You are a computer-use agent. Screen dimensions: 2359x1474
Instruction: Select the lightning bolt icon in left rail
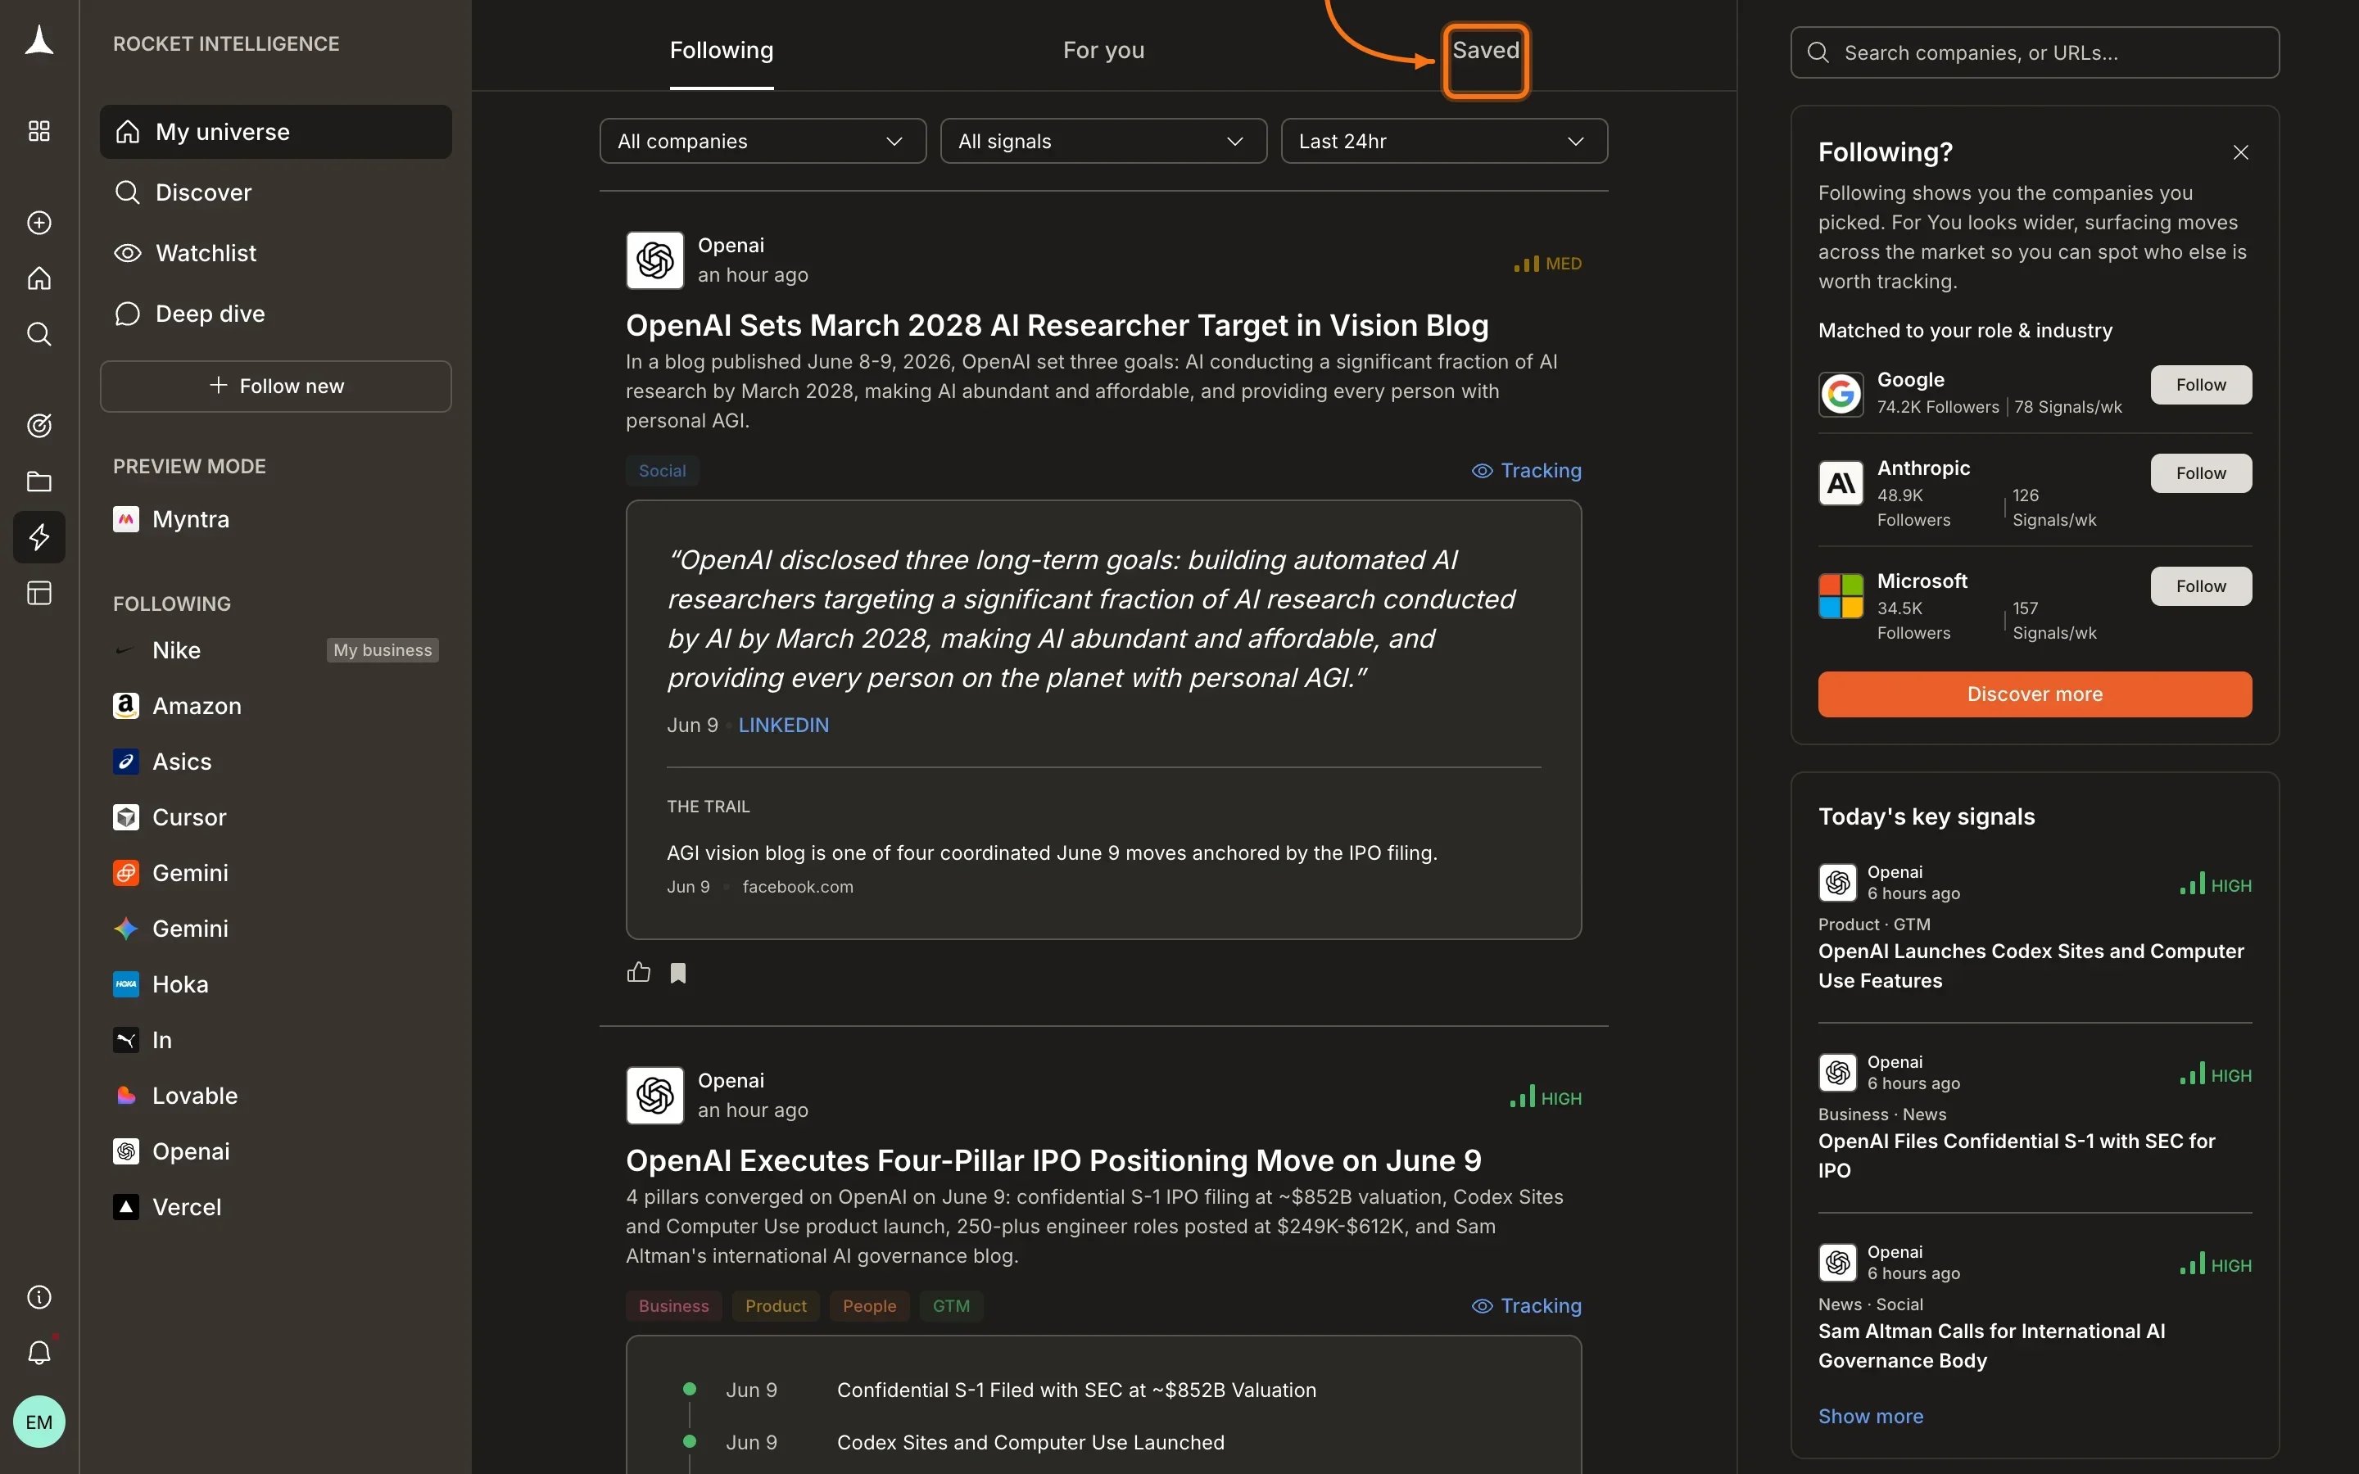[x=39, y=537]
